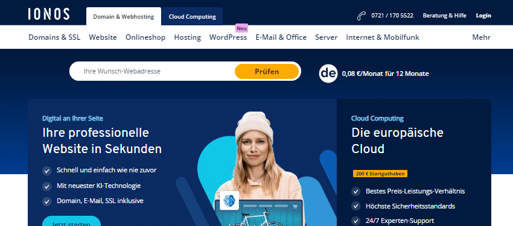Open the Login link
Screen dimensions: 513x226
[x=483, y=15]
